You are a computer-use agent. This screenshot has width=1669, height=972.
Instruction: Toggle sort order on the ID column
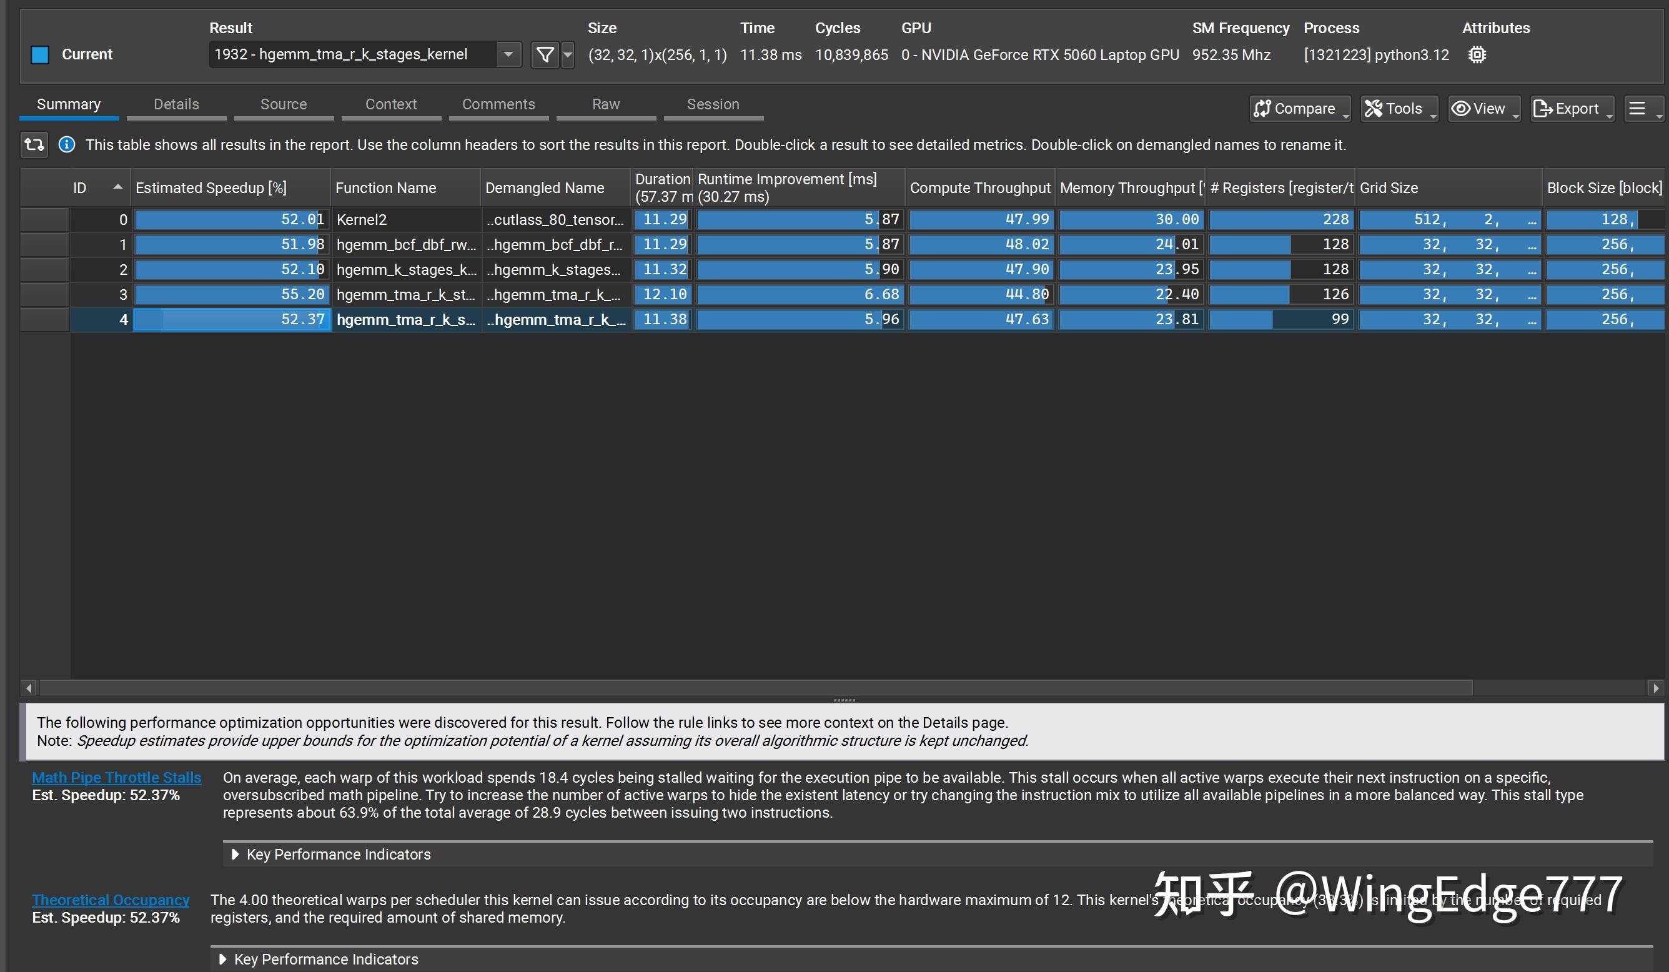(x=96, y=187)
